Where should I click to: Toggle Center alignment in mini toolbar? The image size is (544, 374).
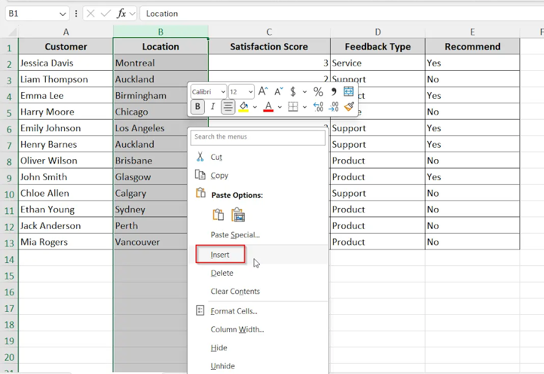pos(228,107)
